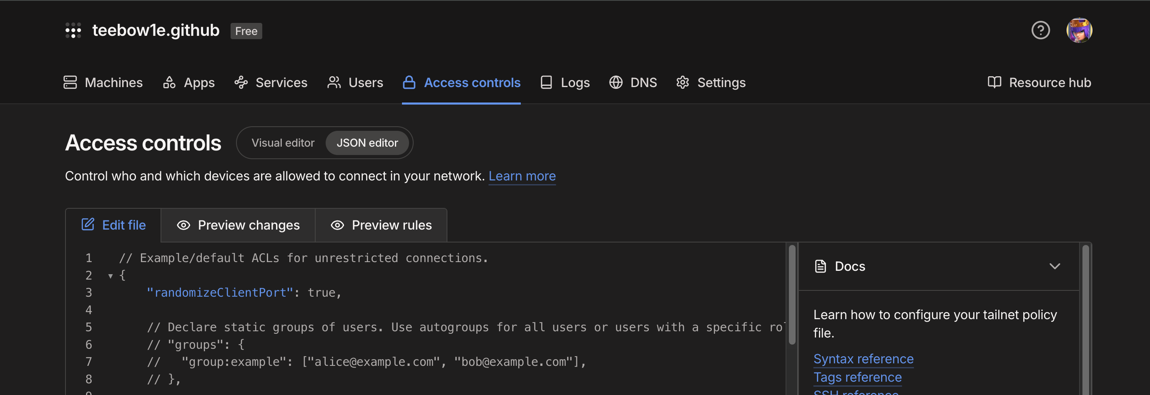Click the Tailscale dots logo icon
Viewport: 1150px width, 395px height.
(73, 30)
